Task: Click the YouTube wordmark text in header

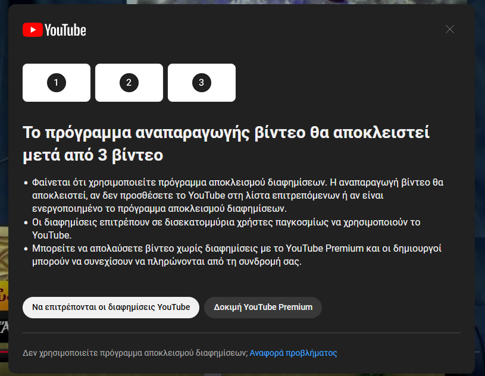Action: (x=65, y=30)
